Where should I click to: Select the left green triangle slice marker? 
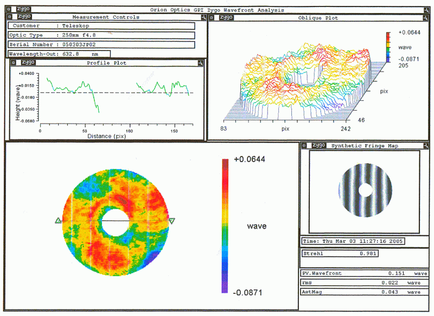[58, 220]
